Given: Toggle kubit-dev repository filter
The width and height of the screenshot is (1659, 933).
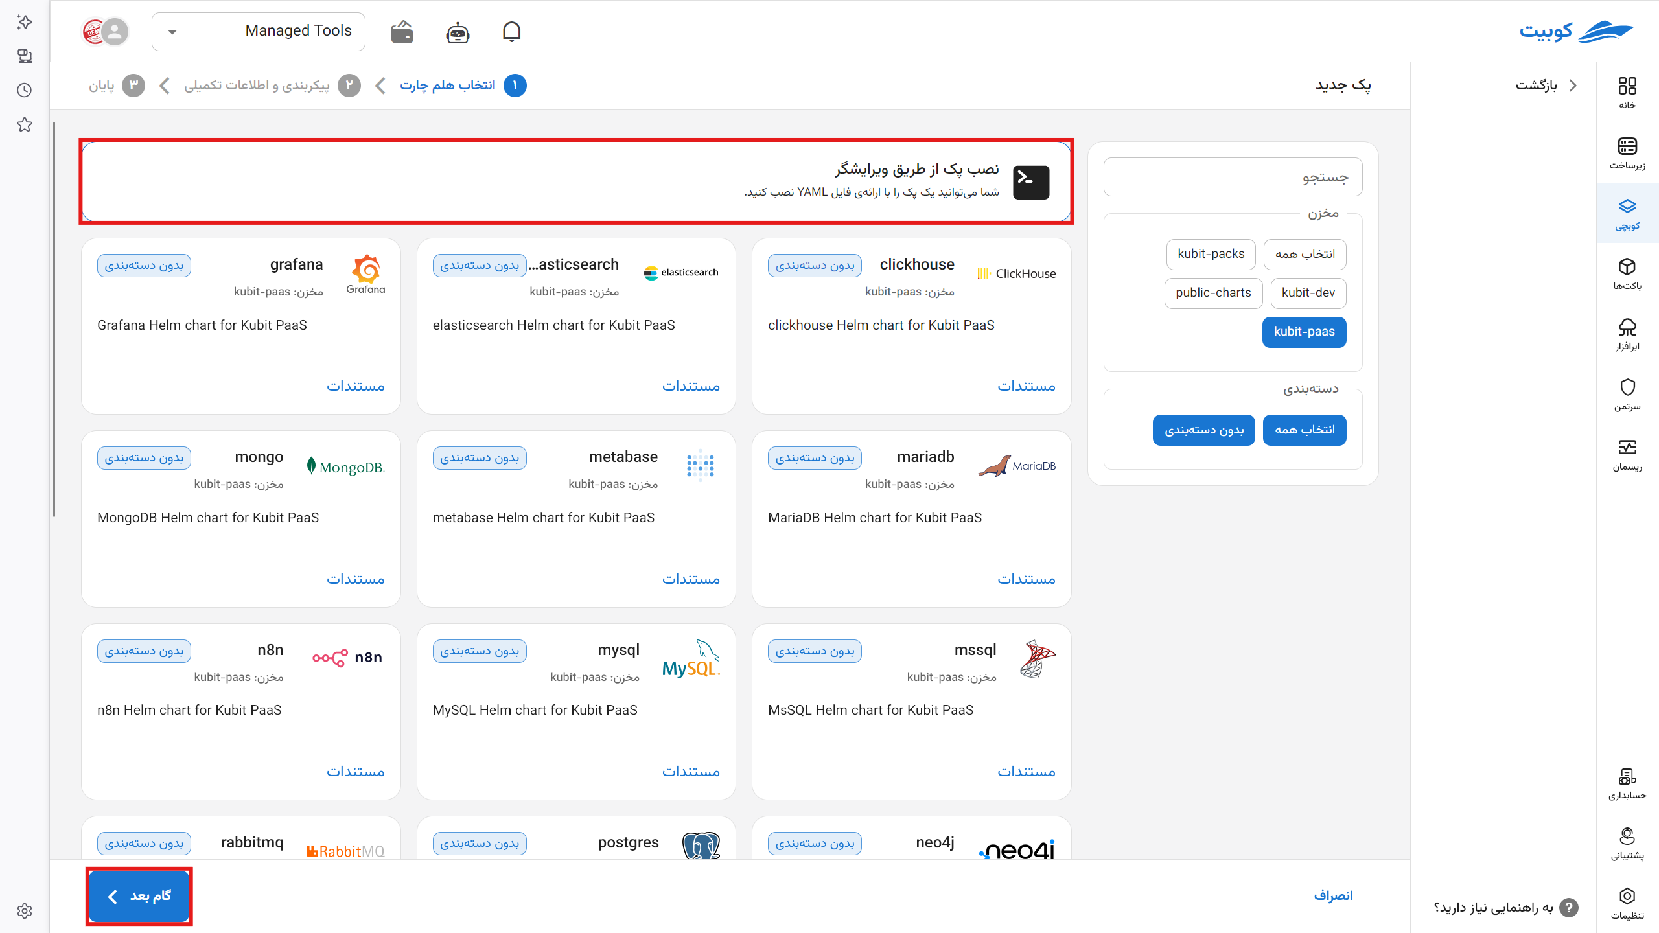Looking at the screenshot, I should tap(1308, 293).
